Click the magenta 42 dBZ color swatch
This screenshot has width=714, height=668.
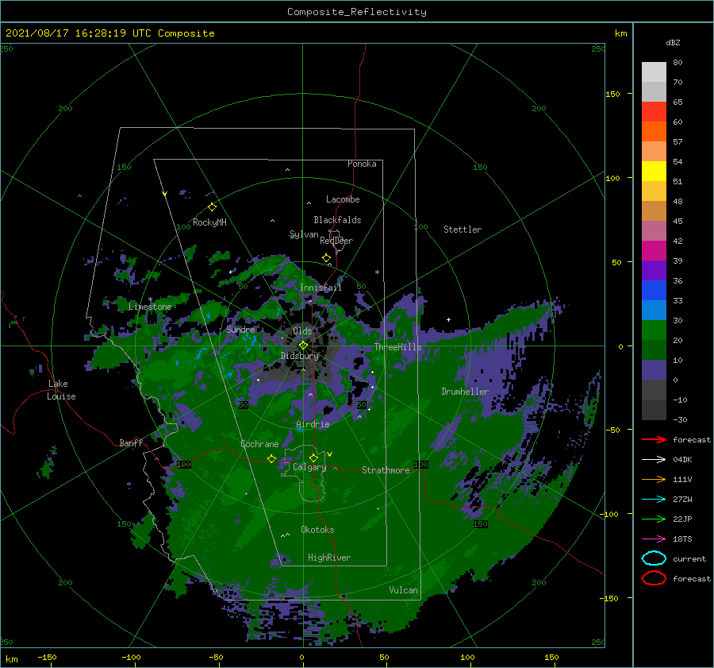(x=654, y=250)
